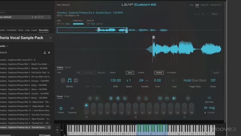Solo the New (default) instrument with S
Viewport: 241px width, 136px height.
32,17
